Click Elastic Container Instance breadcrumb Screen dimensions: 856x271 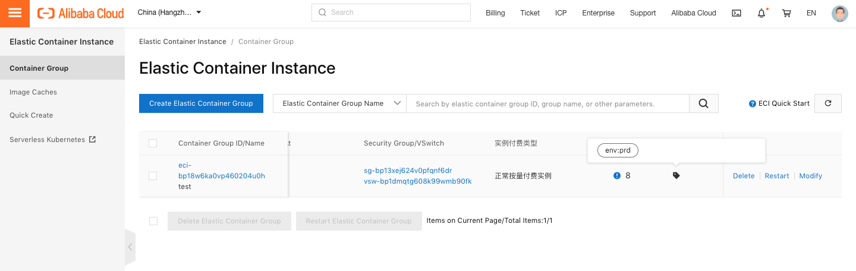182,42
